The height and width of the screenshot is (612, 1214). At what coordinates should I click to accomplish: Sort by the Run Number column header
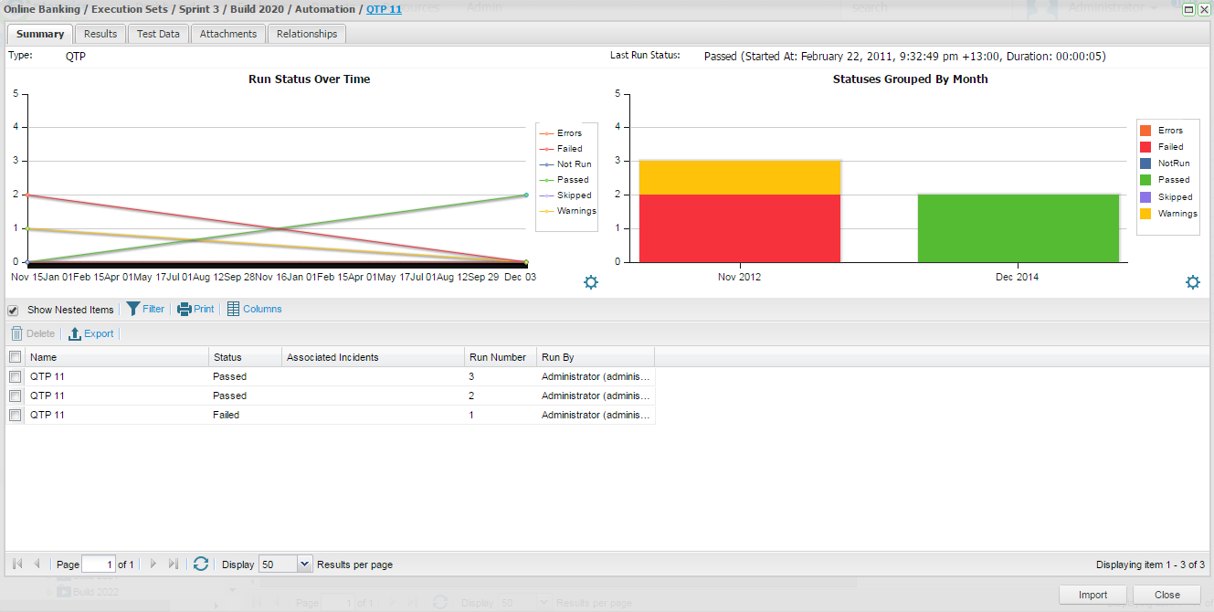497,357
